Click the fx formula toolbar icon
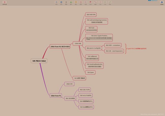The width and height of the screenshot is (165, 116). click(105, 2)
